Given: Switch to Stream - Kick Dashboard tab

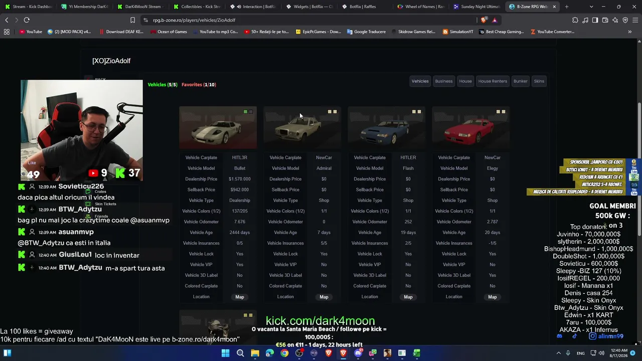Looking at the screenshot, I should click(28, 7).
